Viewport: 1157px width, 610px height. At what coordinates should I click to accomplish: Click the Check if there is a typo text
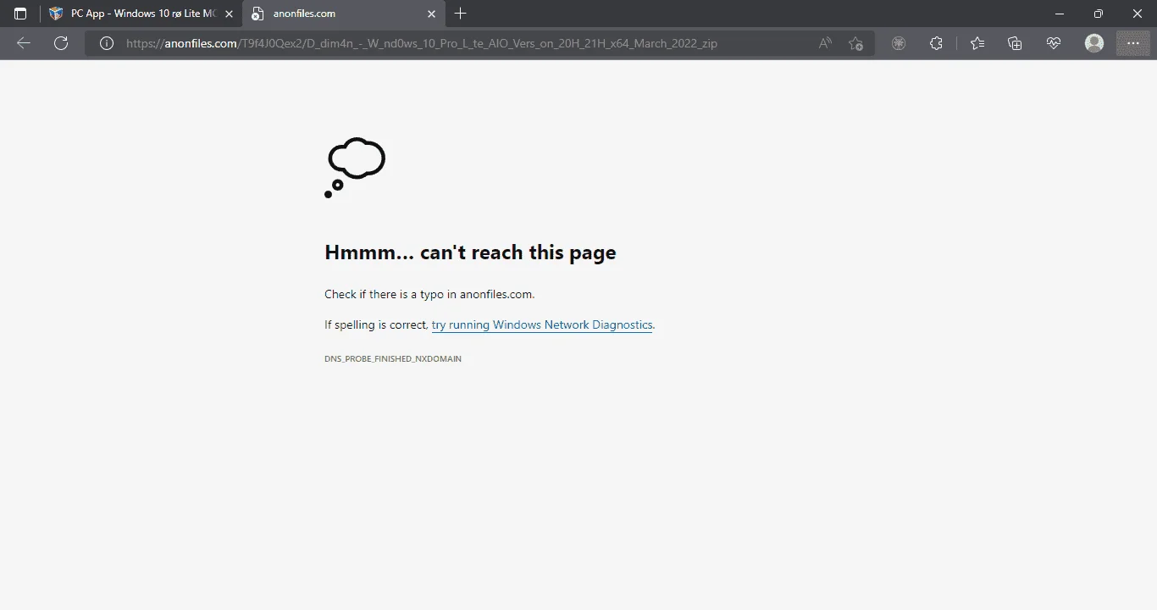pos(429,294)
